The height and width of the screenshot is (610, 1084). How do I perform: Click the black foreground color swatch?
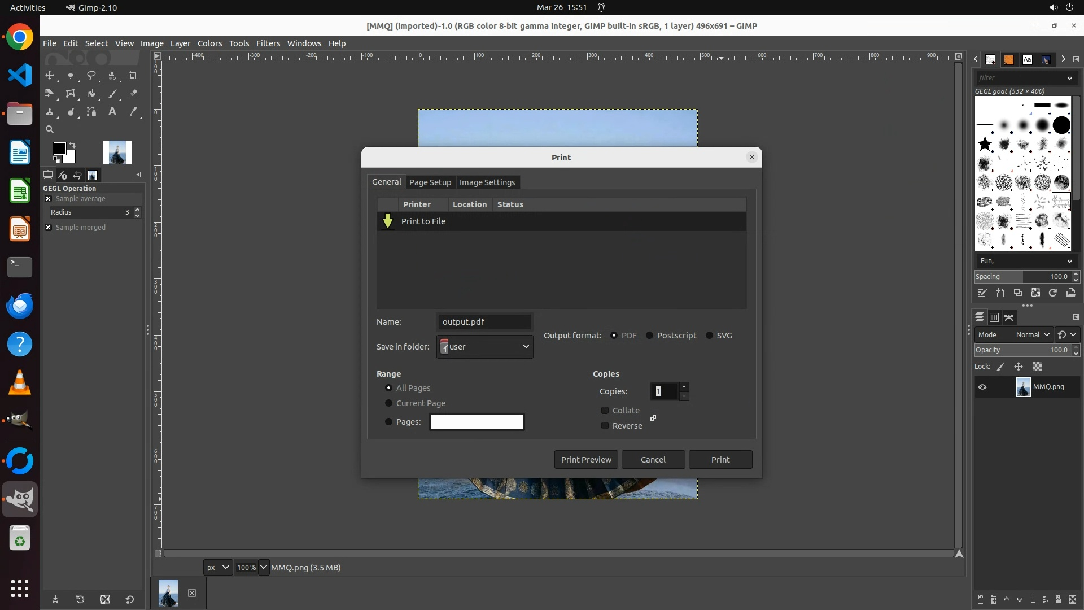click(59, 149)
